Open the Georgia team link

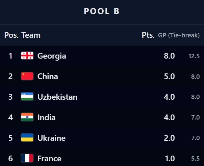[x=52, y=56]
